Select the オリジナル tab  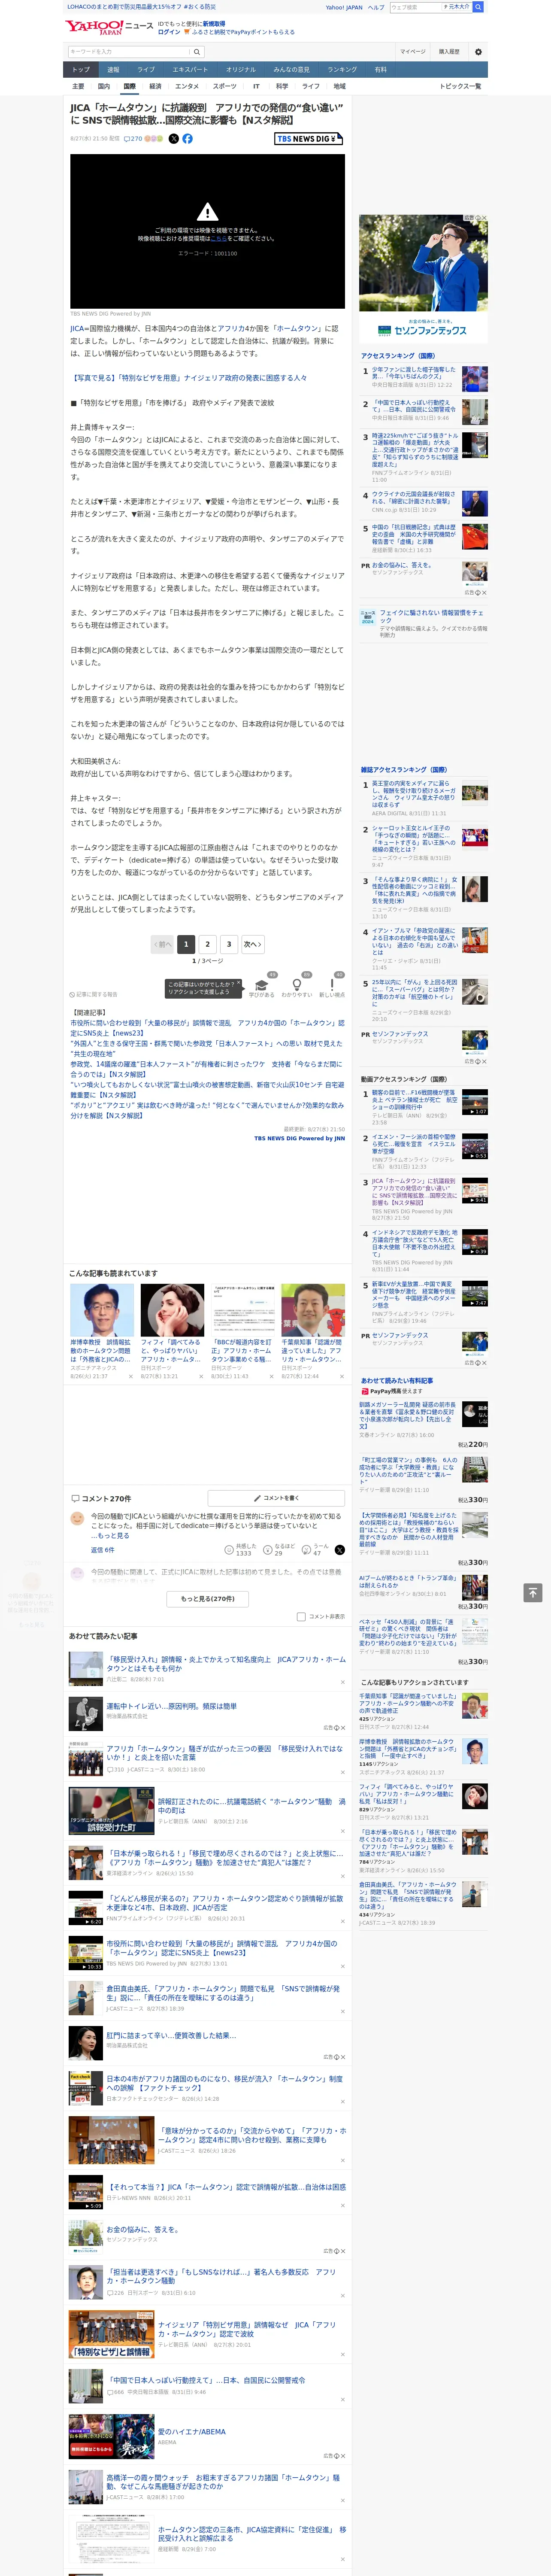point(241,70)
